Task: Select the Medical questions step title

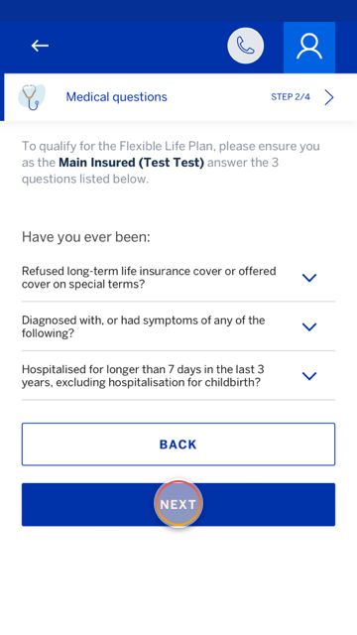Action: pyautogui.click(x=117, y=97)
